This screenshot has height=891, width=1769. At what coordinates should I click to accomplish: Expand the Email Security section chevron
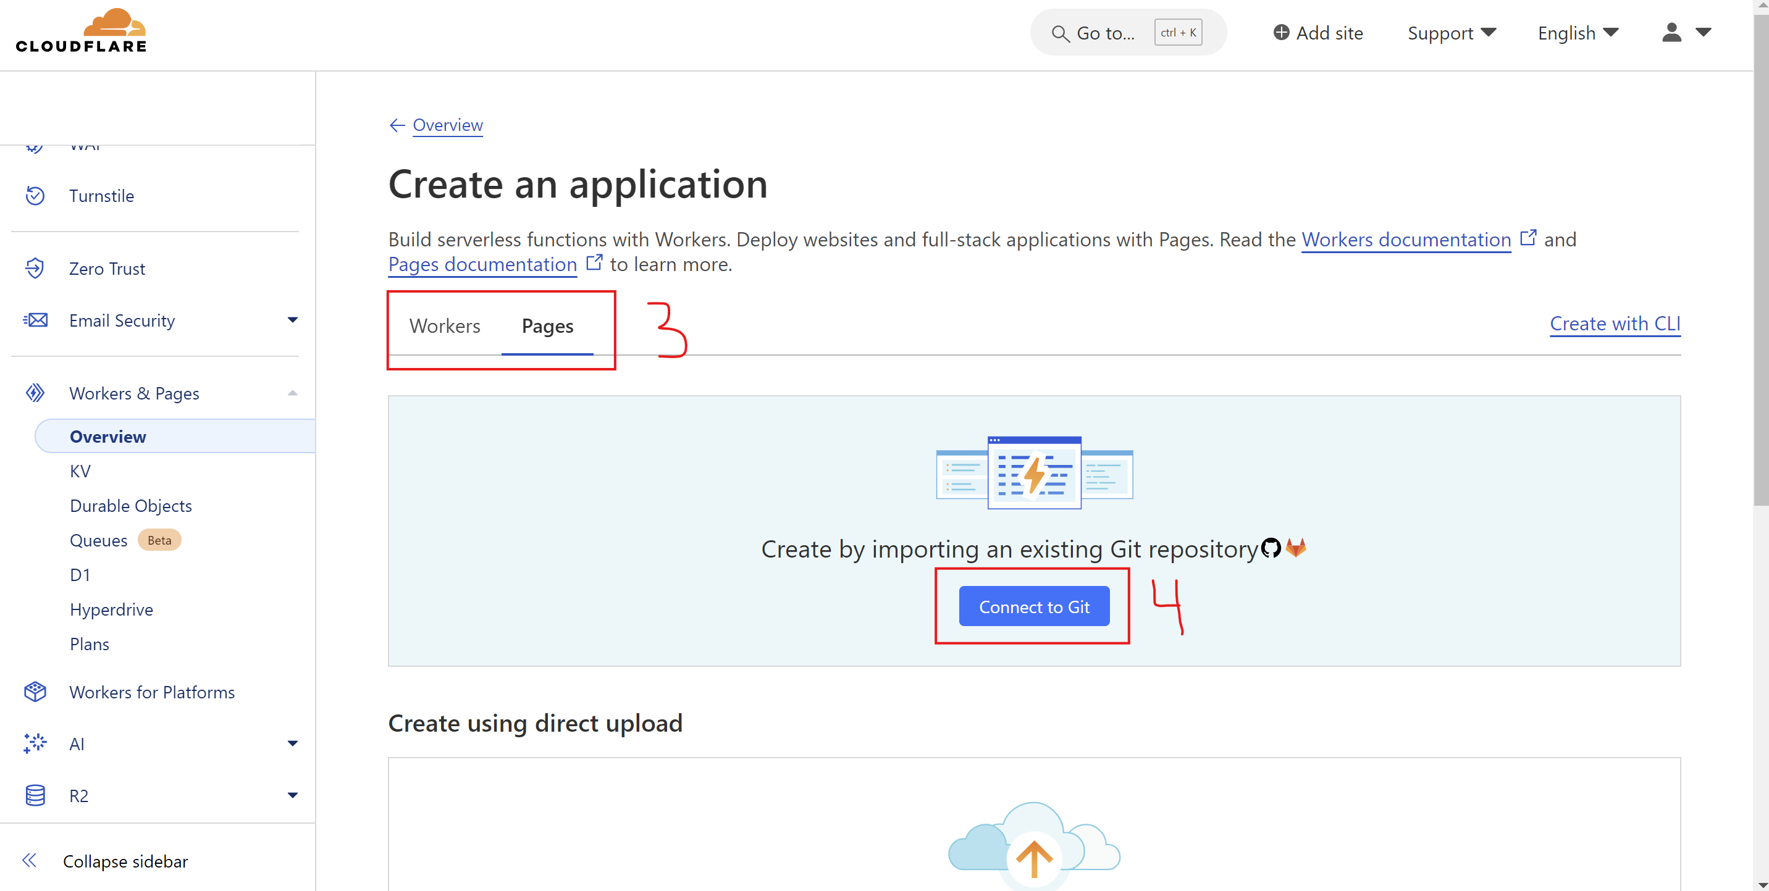point(293,320)
